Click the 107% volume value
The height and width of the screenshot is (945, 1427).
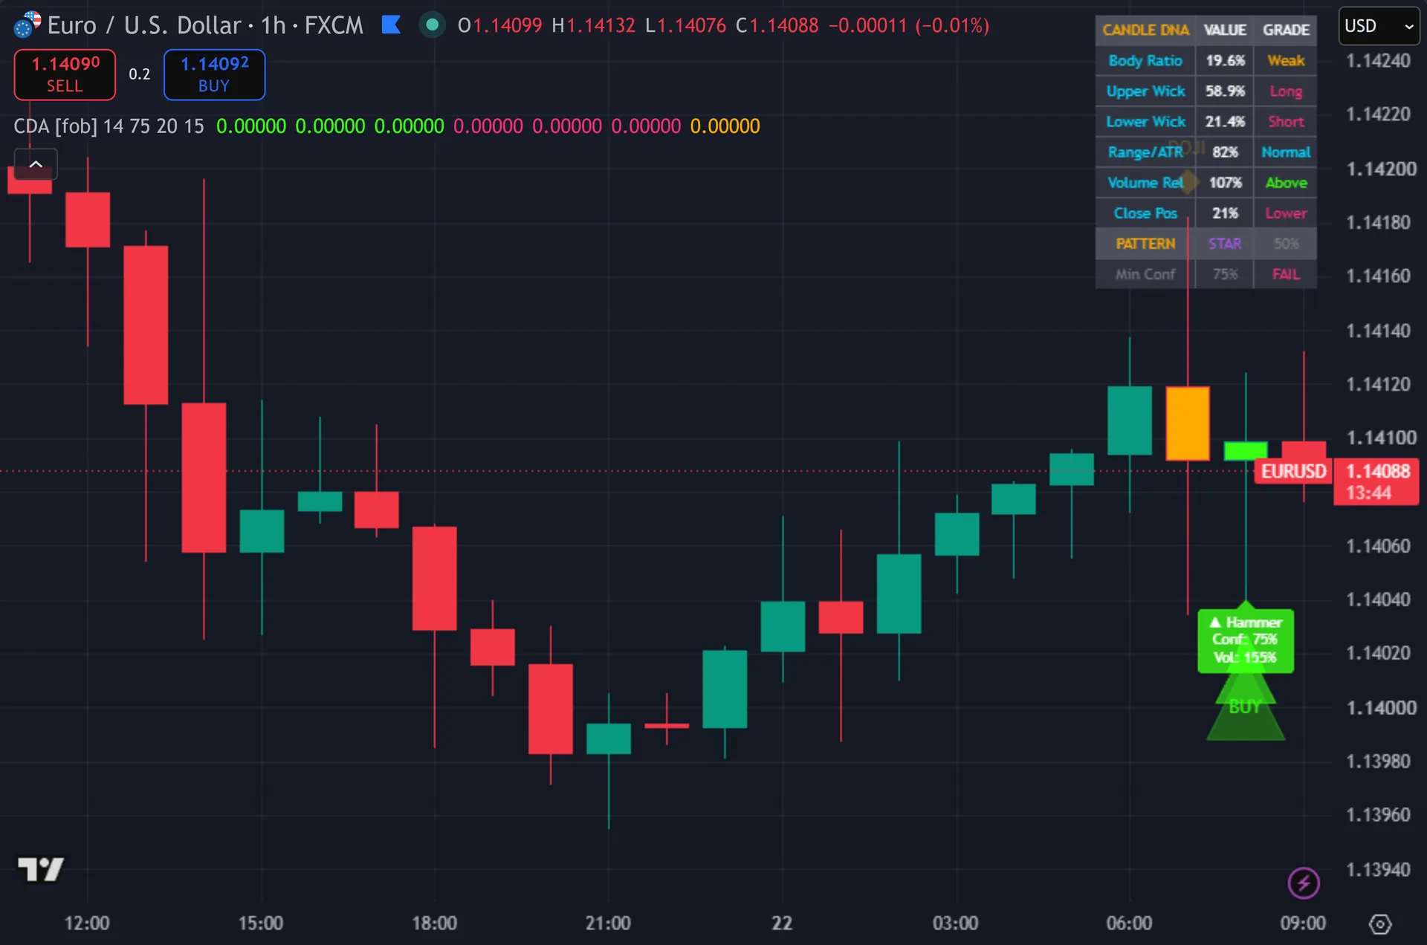click(1225, 182)
